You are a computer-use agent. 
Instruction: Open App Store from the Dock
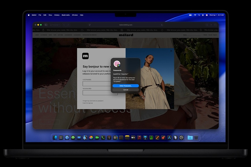pos(169,138)
